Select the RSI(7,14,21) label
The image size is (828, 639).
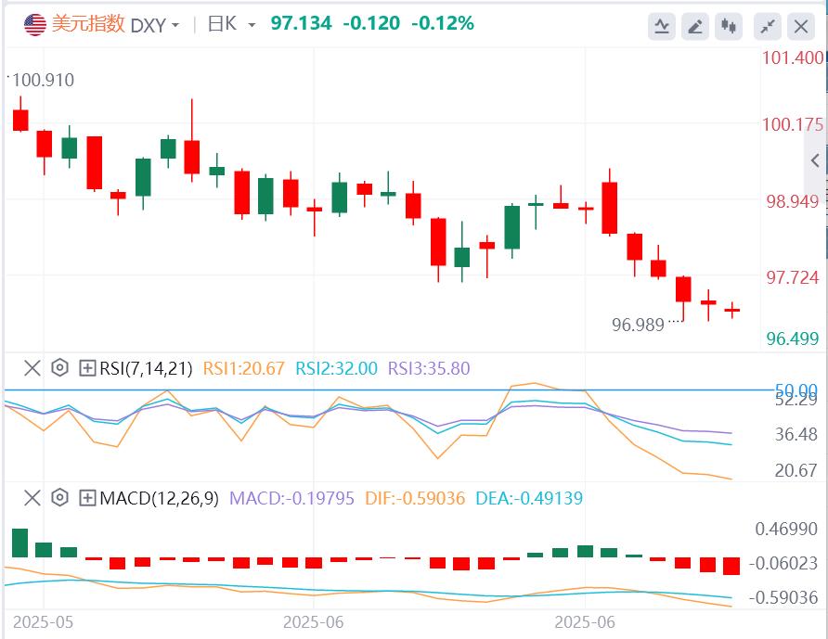(139, 368)
